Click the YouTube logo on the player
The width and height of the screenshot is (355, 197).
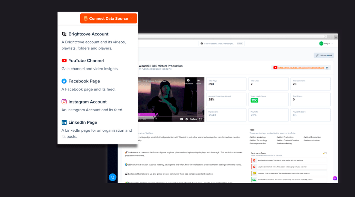193,119
